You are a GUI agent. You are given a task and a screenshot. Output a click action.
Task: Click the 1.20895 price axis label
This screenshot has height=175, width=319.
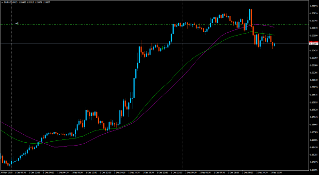[313, 6]
